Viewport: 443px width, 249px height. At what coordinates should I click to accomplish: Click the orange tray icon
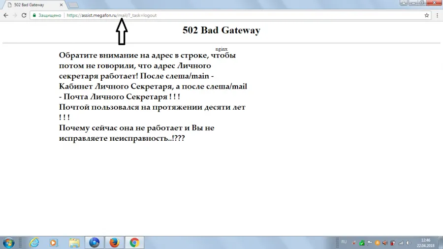coord(378,243)
